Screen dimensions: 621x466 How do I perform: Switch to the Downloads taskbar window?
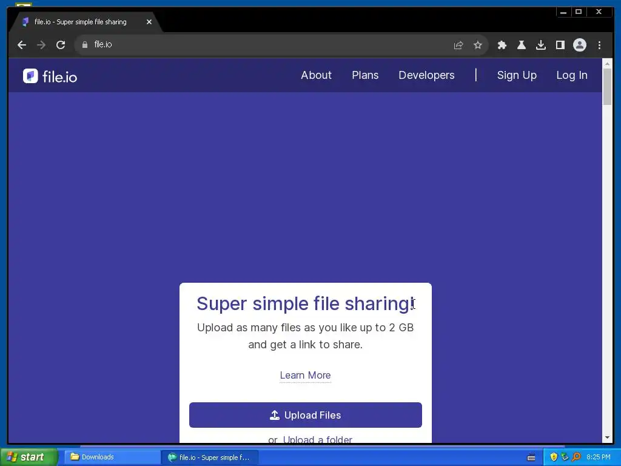pos(112,457)
